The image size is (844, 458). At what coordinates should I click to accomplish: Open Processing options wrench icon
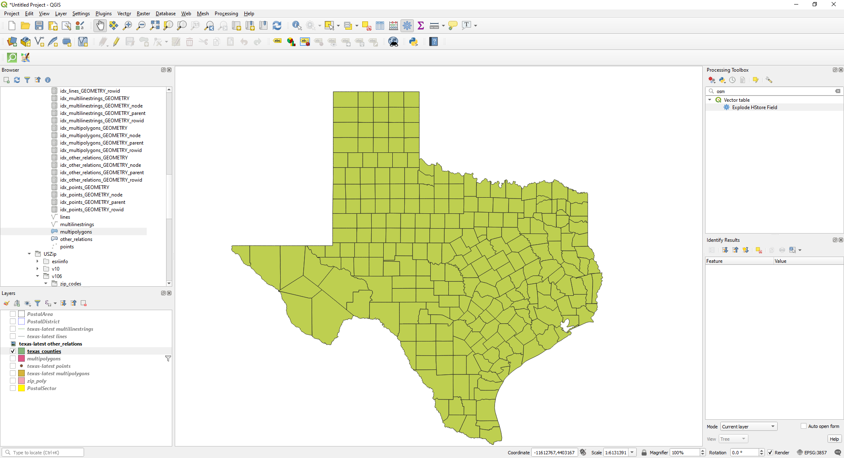pos(769,80)
